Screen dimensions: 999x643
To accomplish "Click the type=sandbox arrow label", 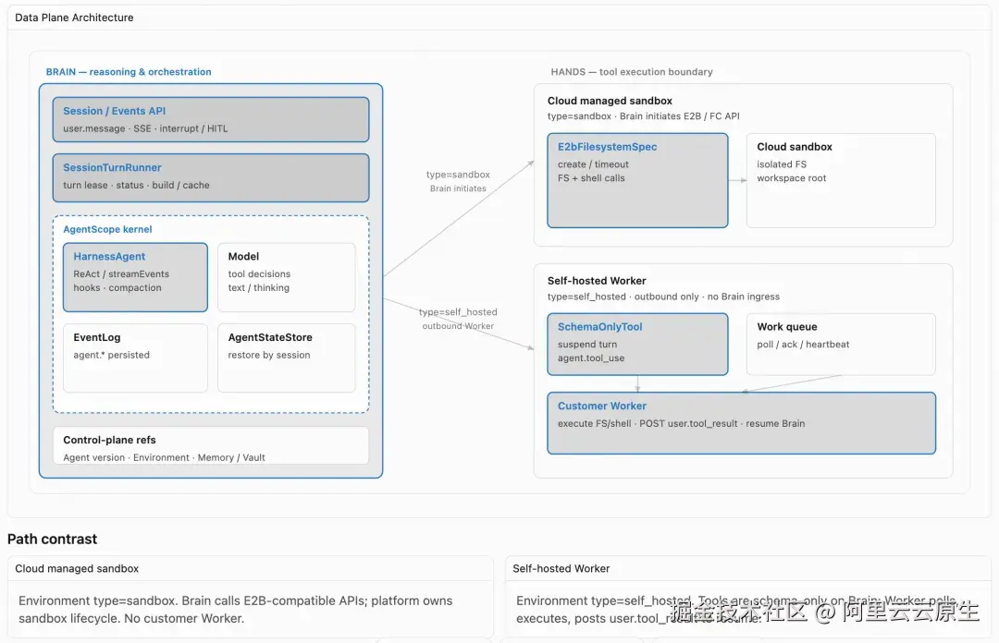I will (458, 181).
